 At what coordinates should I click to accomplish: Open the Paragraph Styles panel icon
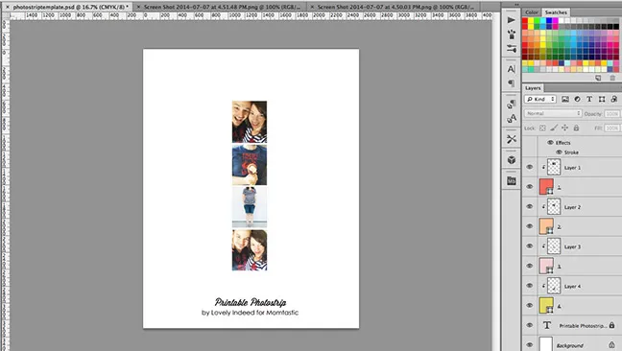(x=512, y=104)
